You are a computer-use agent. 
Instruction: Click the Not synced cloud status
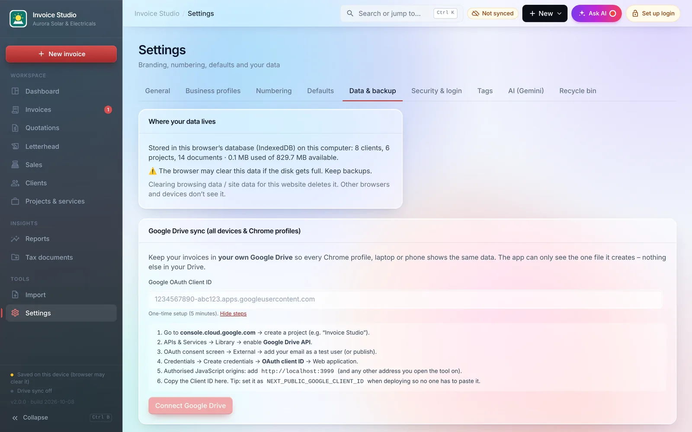[x=493, y=13]
